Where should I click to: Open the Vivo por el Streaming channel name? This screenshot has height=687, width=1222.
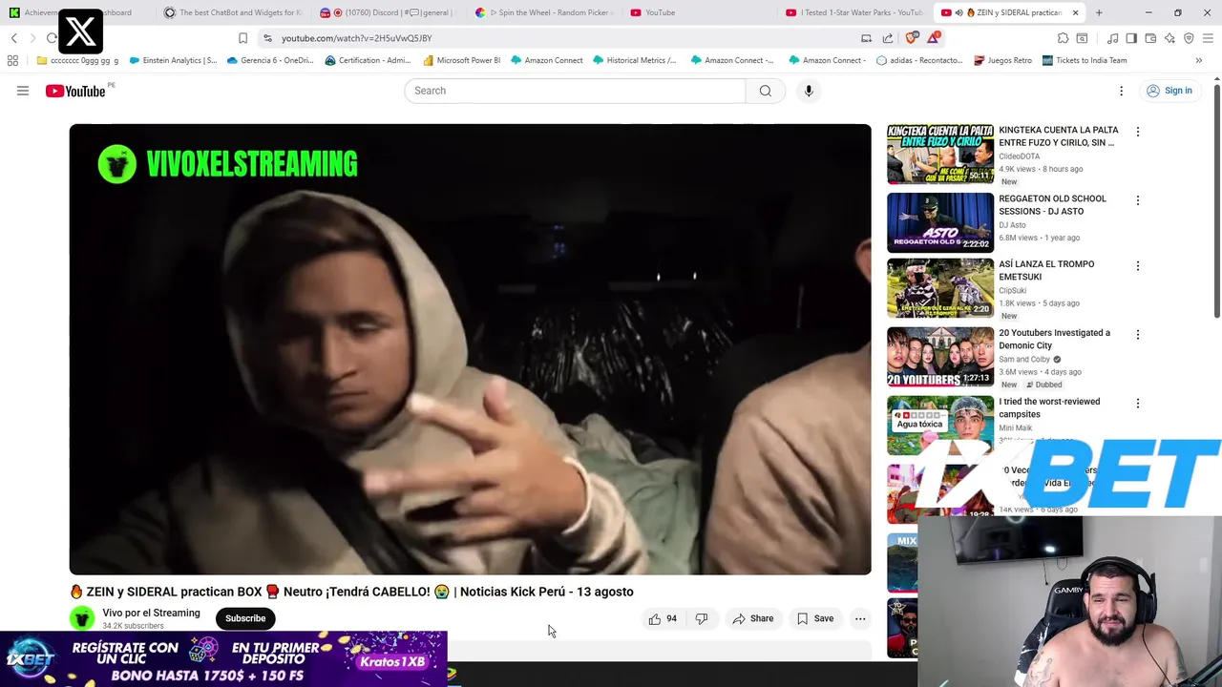(x=151, y=613)
